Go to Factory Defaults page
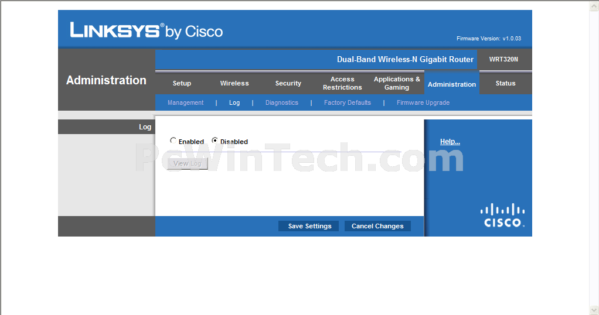This screenshot has width=599, height=315. pyautogui.click(x=347, y=102)
